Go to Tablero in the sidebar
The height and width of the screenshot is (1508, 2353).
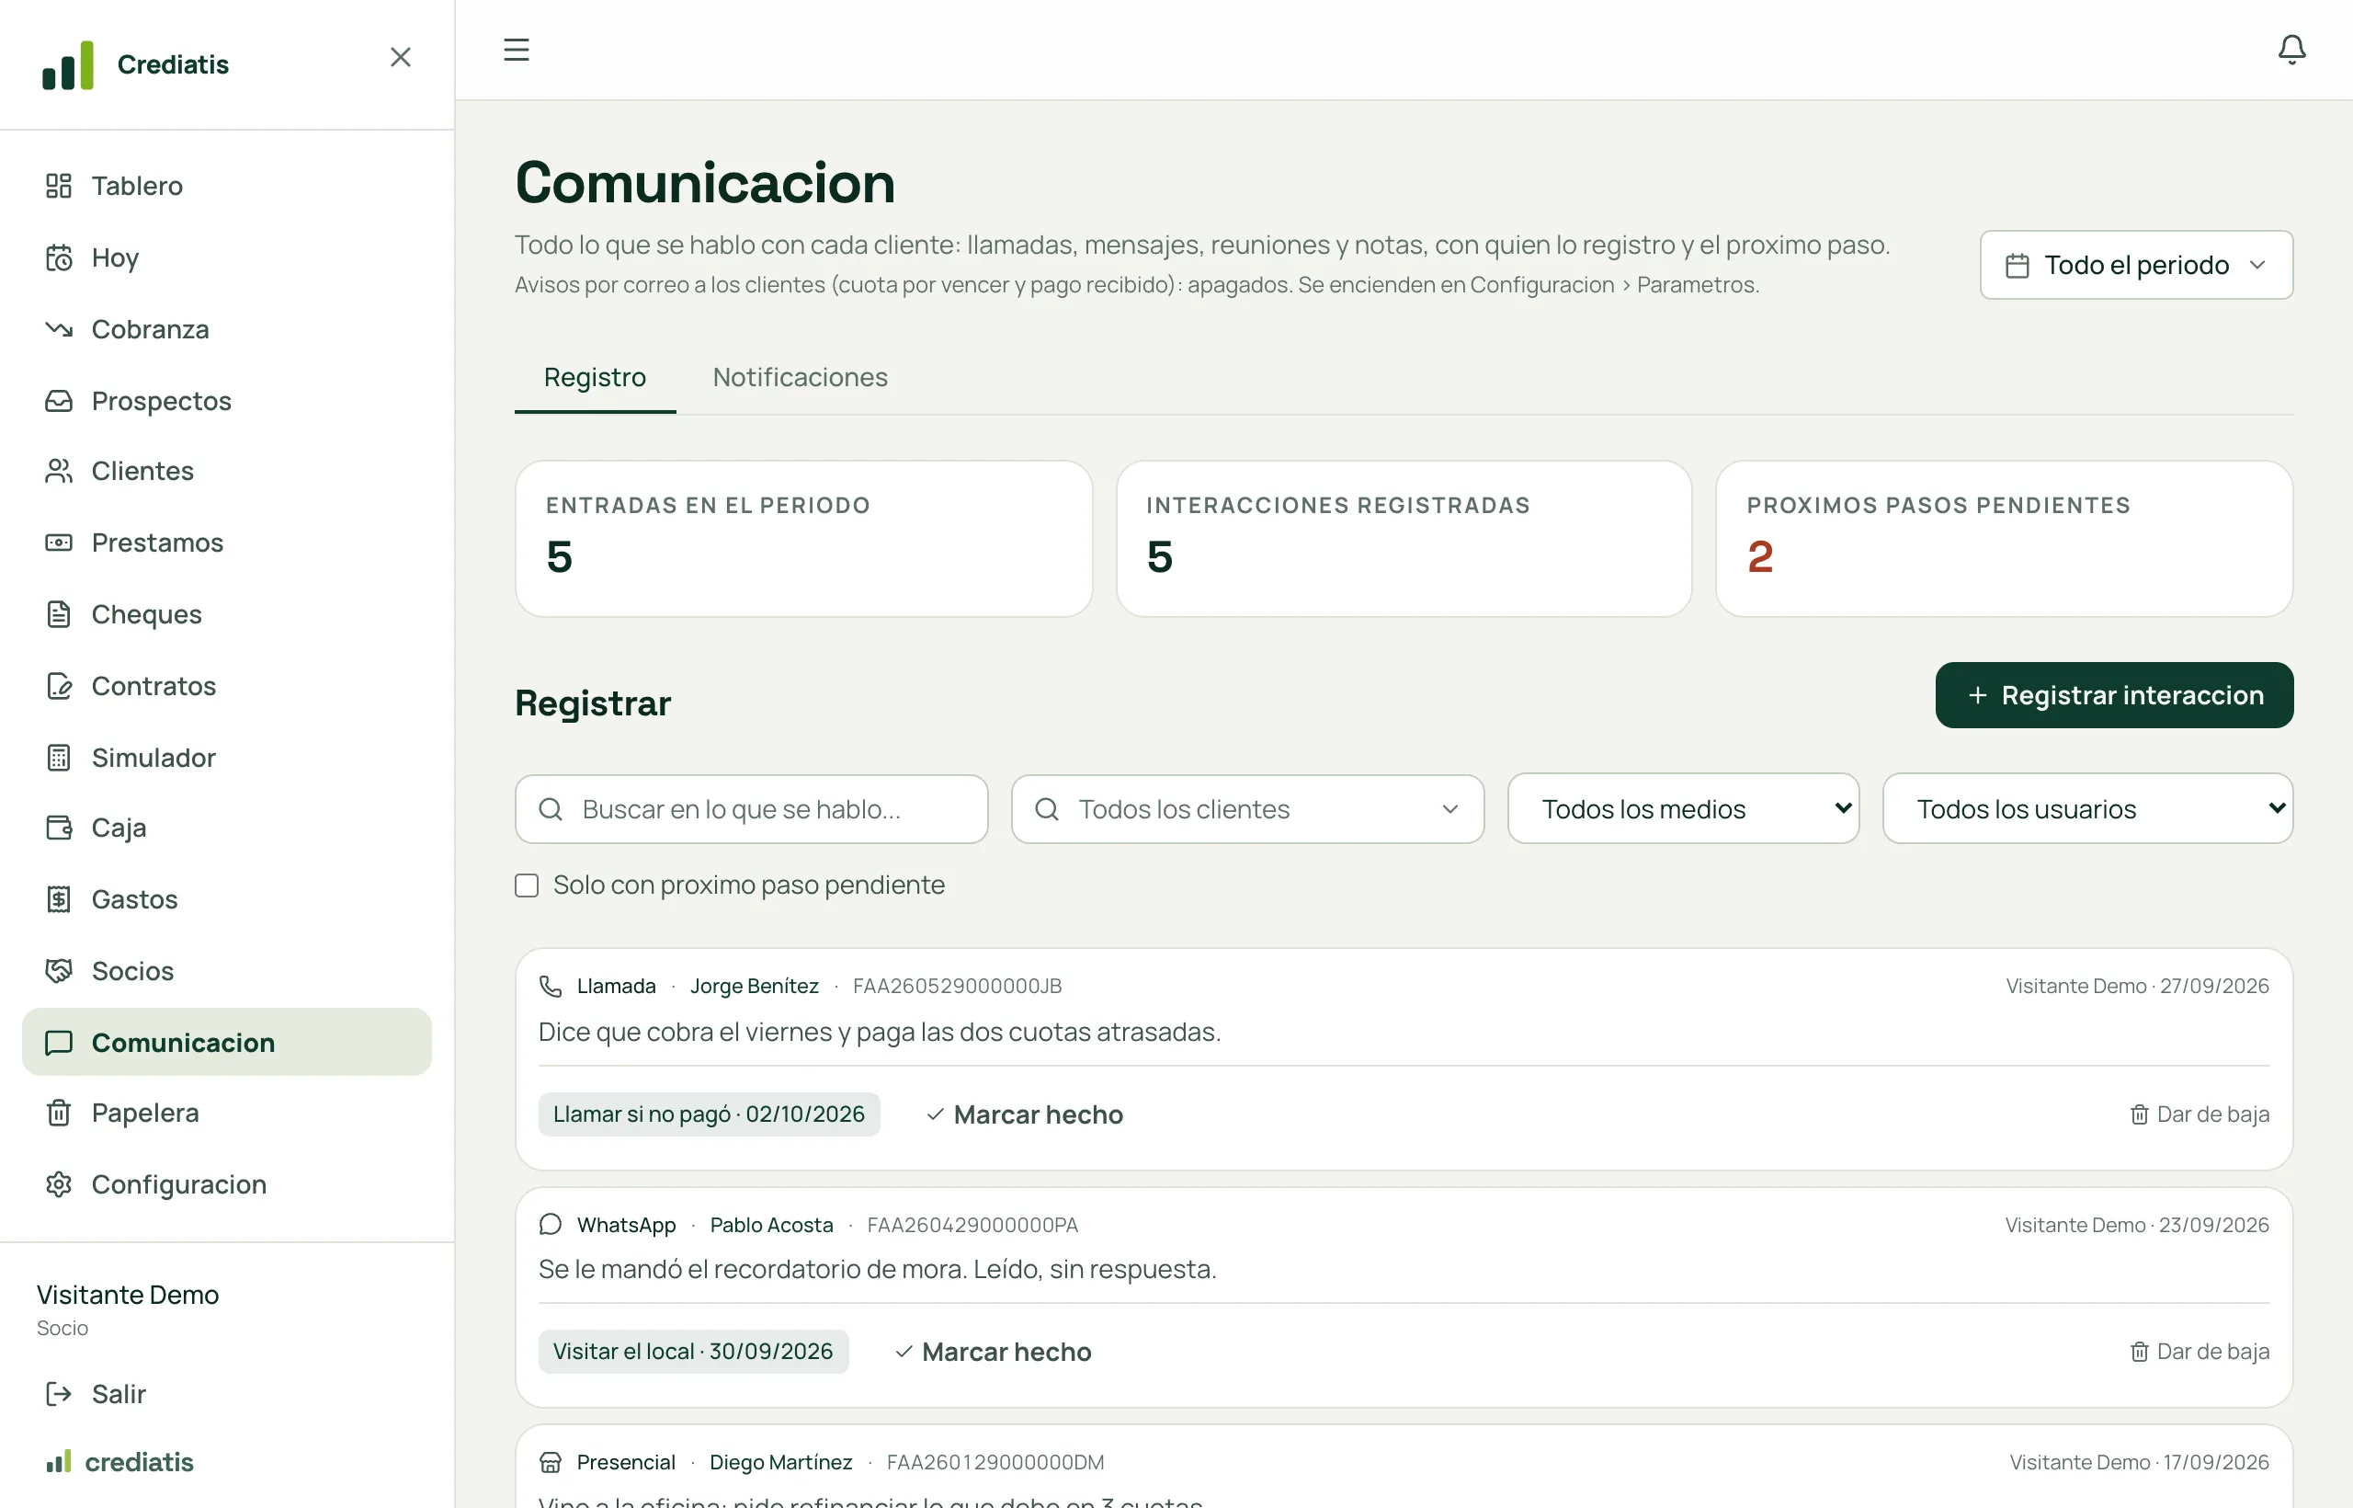[x=226, y=185]
